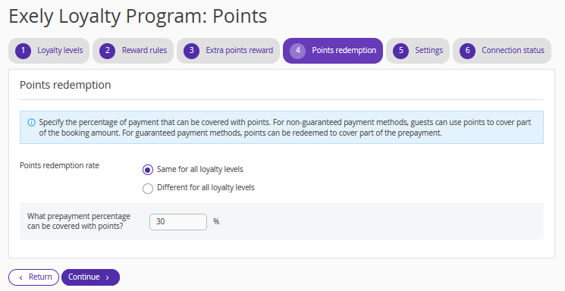View the Connection status tab

pos(502,51)
